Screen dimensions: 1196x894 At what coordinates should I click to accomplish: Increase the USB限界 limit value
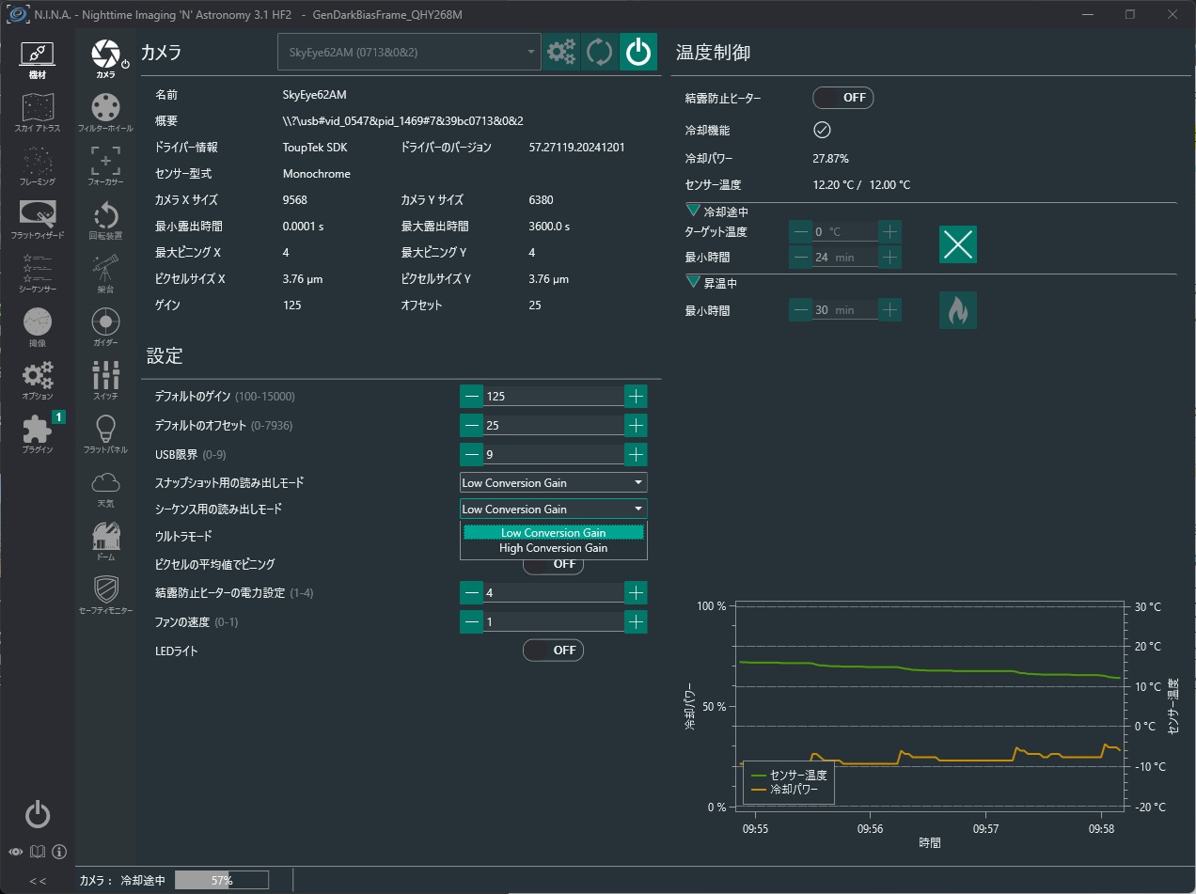coord(637,455)
